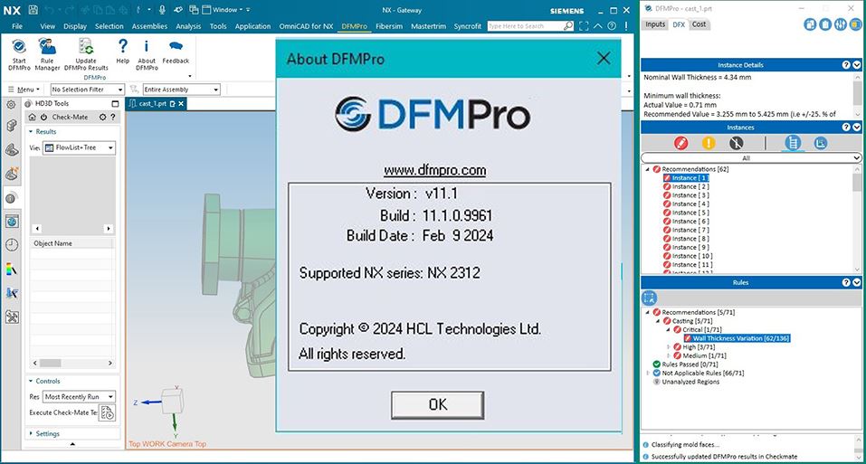
Task: Open the Entire Assembly scope dropdown
Action: tap(181, 90)
